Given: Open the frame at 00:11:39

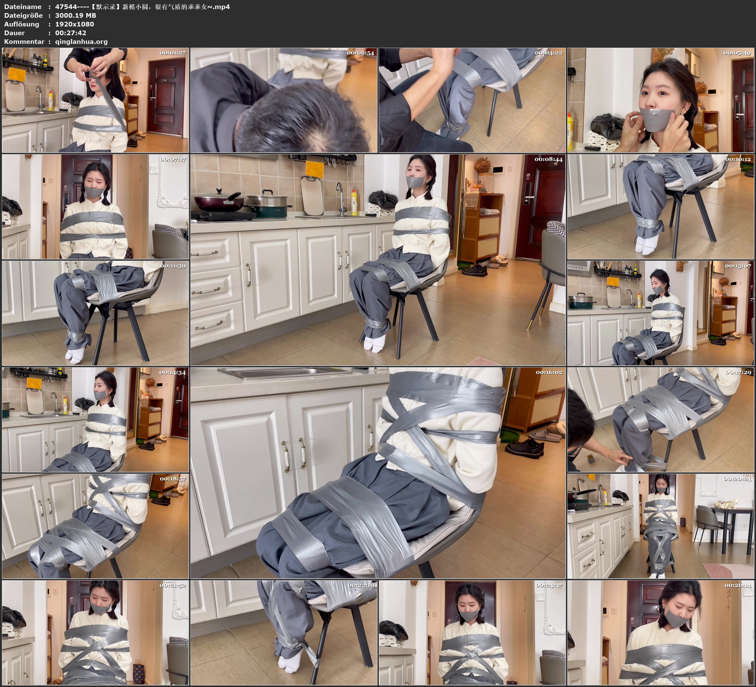Looking at the screenshot, I should [x=95, y=313].
